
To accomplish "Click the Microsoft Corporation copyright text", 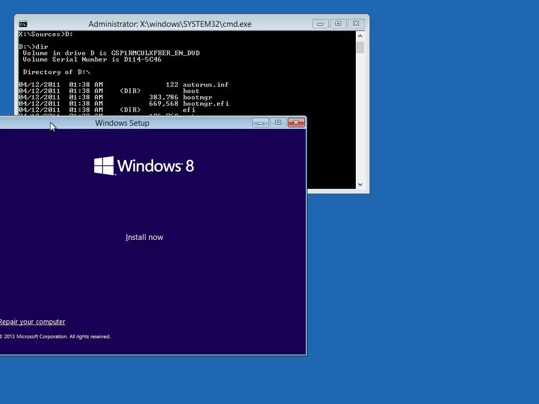I will click(x=55, y=337).
